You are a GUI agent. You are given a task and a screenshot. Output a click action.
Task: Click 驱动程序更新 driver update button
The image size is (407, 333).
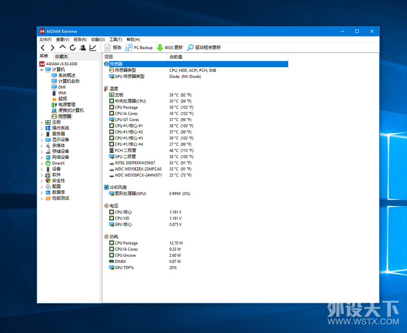(204, 48)
